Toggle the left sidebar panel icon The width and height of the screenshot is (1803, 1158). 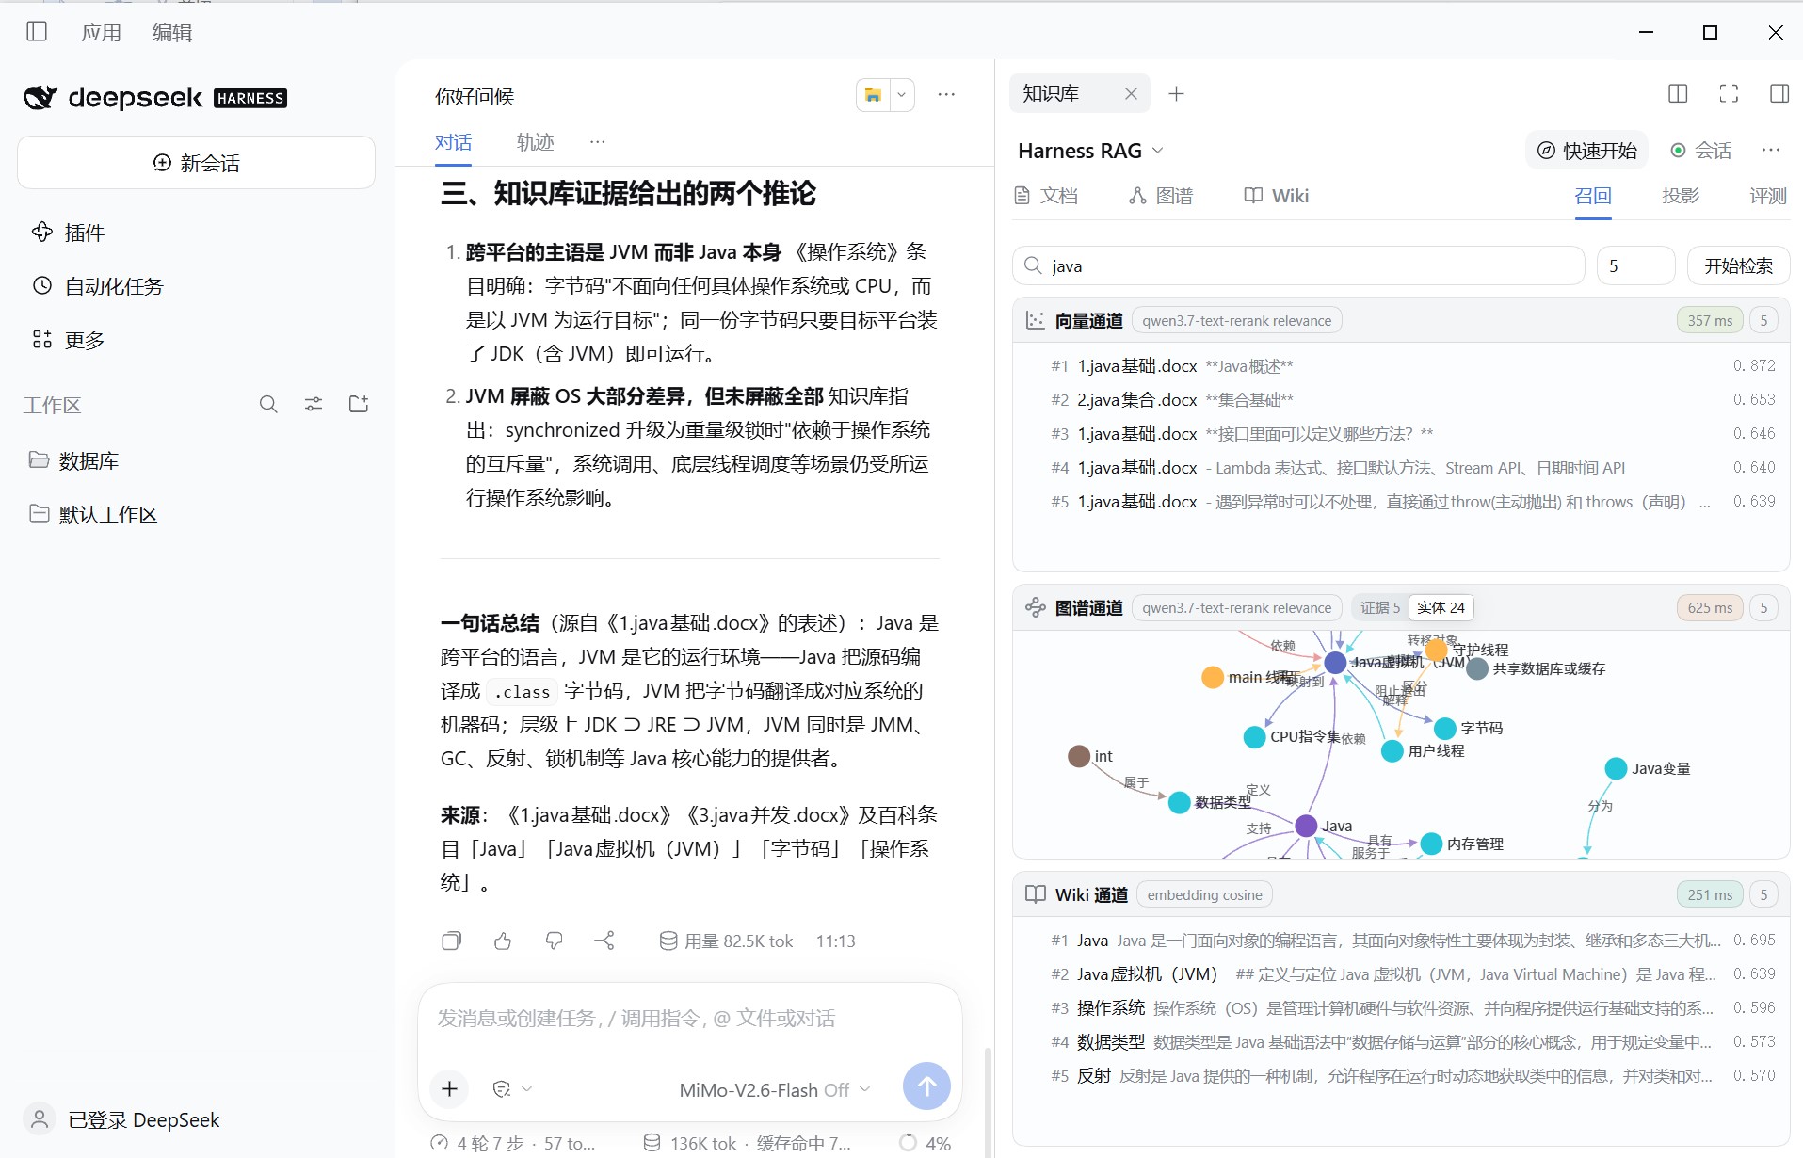click(x=37, y=32)
